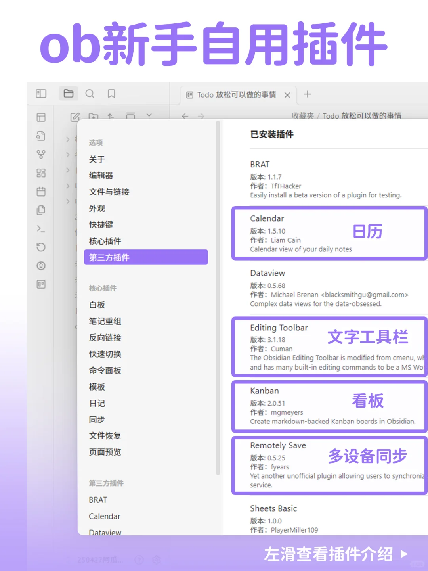The image size is (428, 571).
Task: Switch to the Todo 放松可以做的事情 tab
Action: 238,95
